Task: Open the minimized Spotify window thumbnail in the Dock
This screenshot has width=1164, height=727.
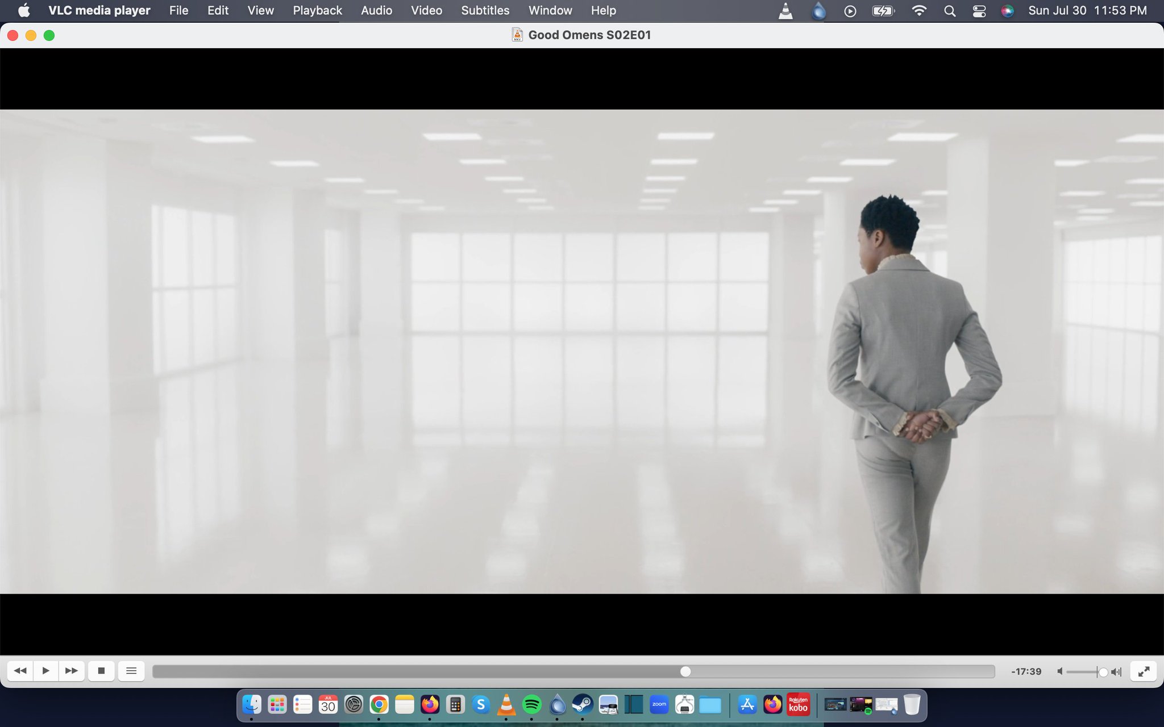Action: [x=860, y=705]
